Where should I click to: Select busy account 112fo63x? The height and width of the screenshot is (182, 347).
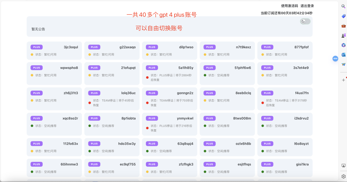(x=54, y=147)
